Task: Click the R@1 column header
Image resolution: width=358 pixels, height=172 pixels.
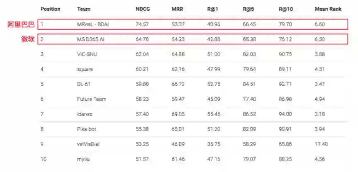Action: point(212,9)
